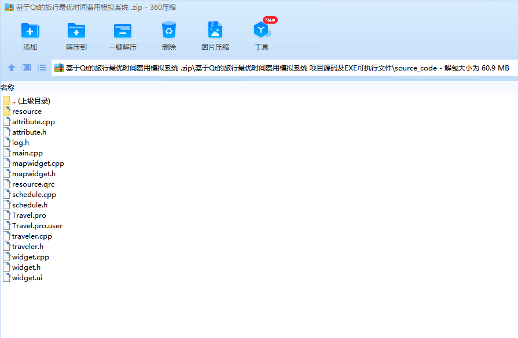Viewport: 518px width, 338px height.
Task: Select the file Travel.pro
Action: (x=24, y=216)
